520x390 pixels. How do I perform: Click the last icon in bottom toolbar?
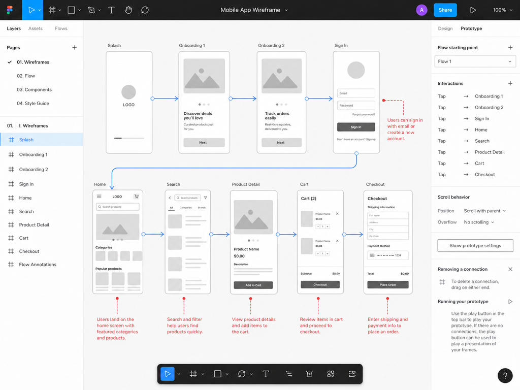352,374
